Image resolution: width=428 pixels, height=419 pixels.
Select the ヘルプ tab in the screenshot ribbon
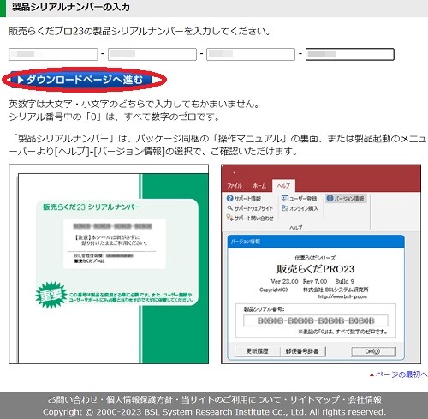tap(283, 186)
